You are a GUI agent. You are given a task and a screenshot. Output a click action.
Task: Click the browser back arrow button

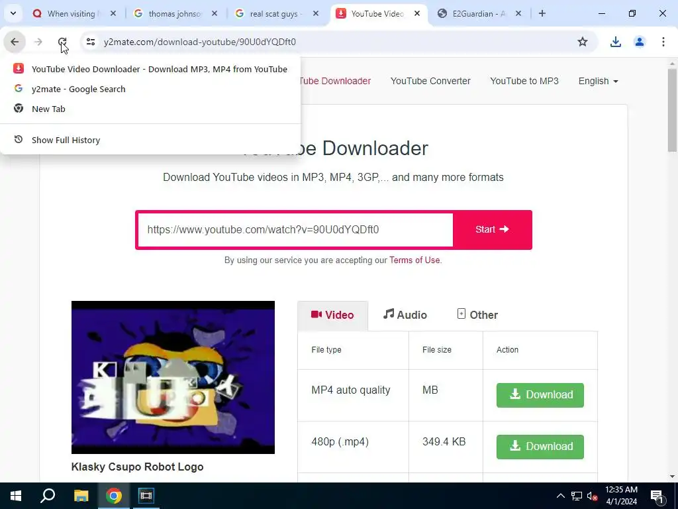[15, 42]
